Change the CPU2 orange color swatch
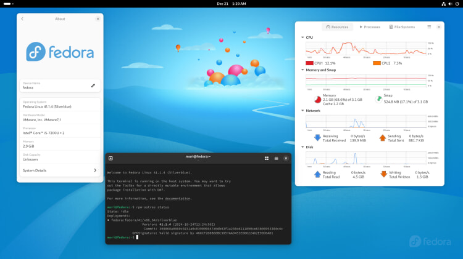 click(377, 63)
